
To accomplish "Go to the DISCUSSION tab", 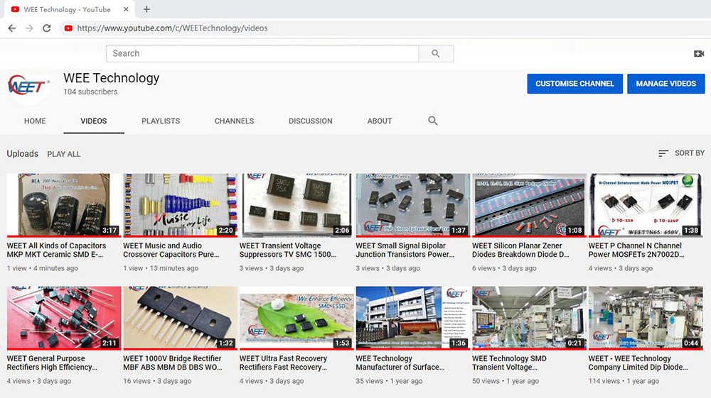I will pyautogui.click(x=311, y=121).
